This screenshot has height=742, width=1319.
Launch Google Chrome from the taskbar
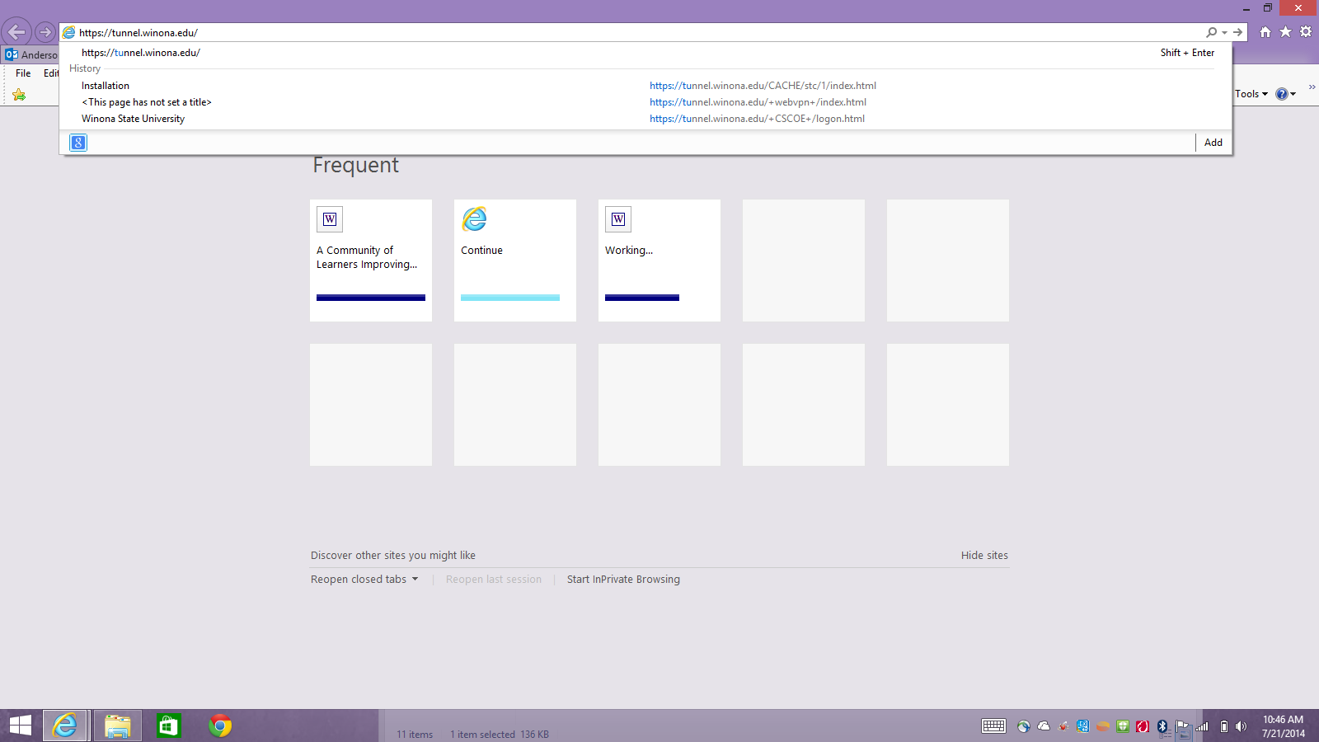coord(219,726)
